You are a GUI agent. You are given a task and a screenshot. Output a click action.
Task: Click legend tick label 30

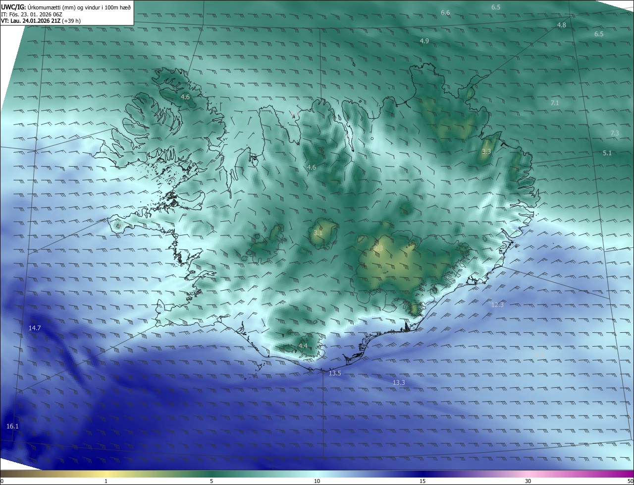528,481
